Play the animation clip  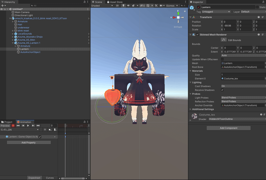(x=28, y=126)
